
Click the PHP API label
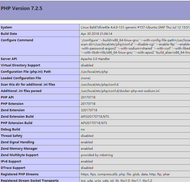7,97
